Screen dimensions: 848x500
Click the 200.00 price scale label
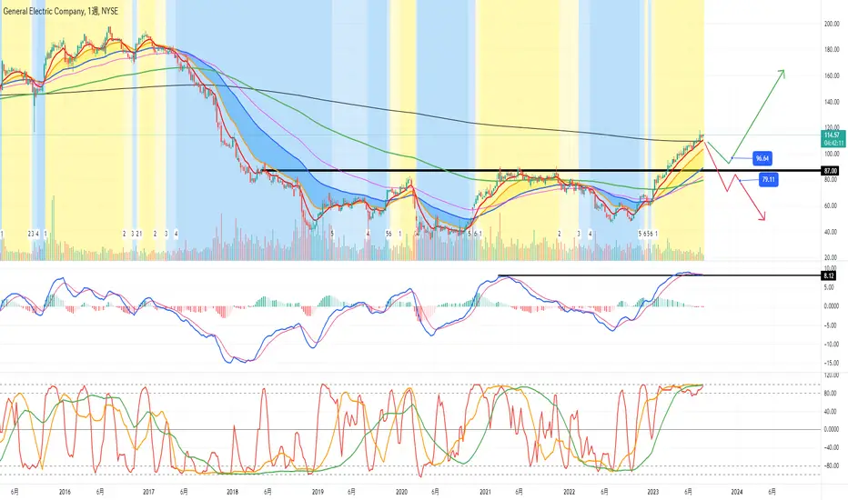tap(832, 24)
